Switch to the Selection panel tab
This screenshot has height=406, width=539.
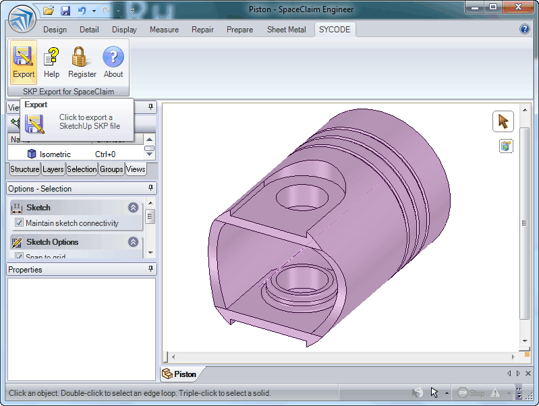tap(82, 169)
